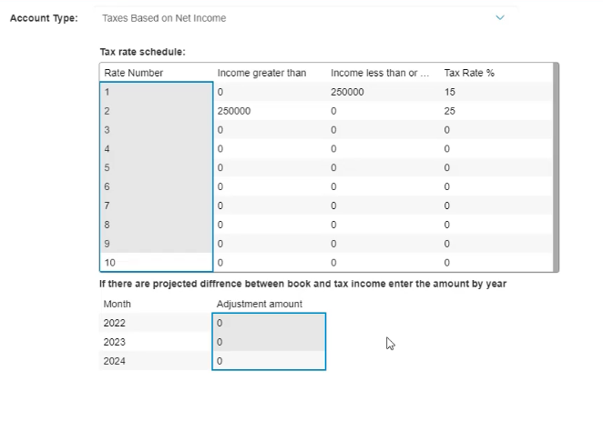The width and height of the screenshot is (603, 421).
Task: Click the 2024 adjustment amount cell
Action: point(269,361)
